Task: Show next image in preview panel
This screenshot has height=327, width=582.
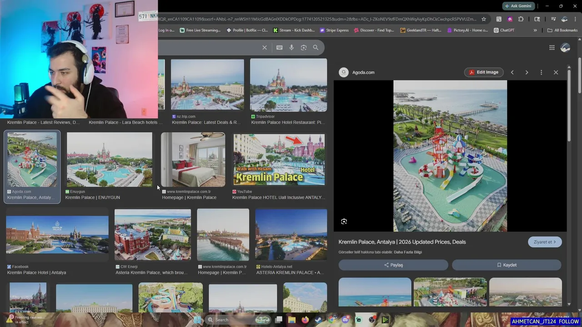Action: tap(527, 72)
